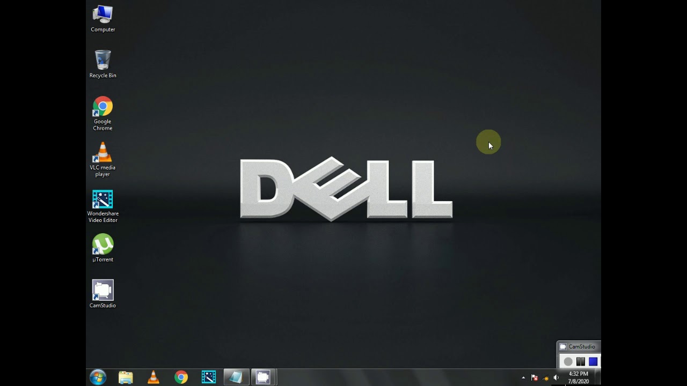This screenshot has height=386, width=687.
Task: Open the network status tray icon
Action: tap(545, 378)
